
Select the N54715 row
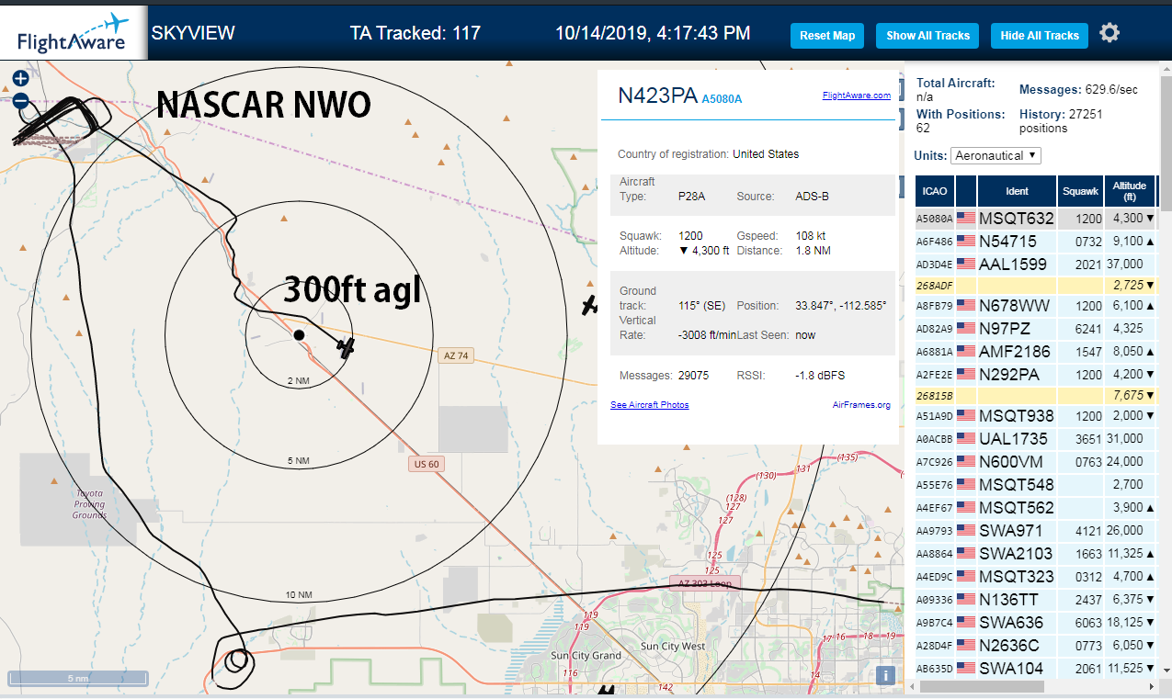pyautogui.click(x=1035, y=242)
